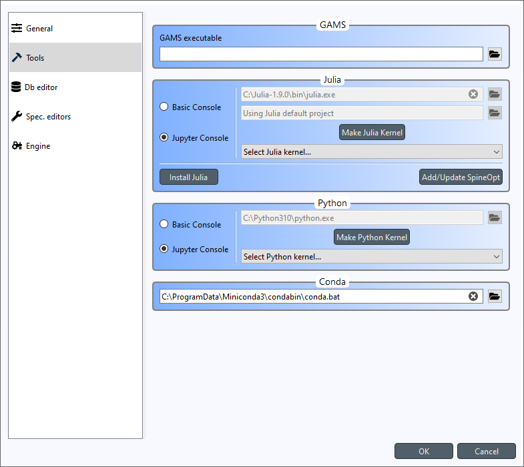Select Julia Basic Console option
524x467 pixels.
(x=190, y=107)
